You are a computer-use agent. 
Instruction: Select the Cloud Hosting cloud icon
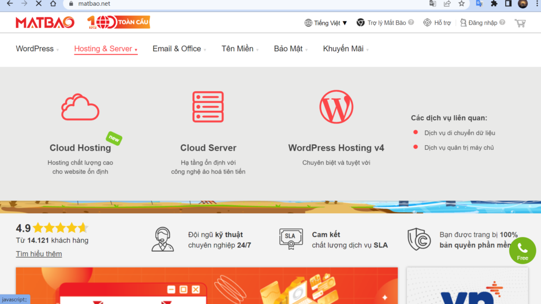(x=80, y=107)
